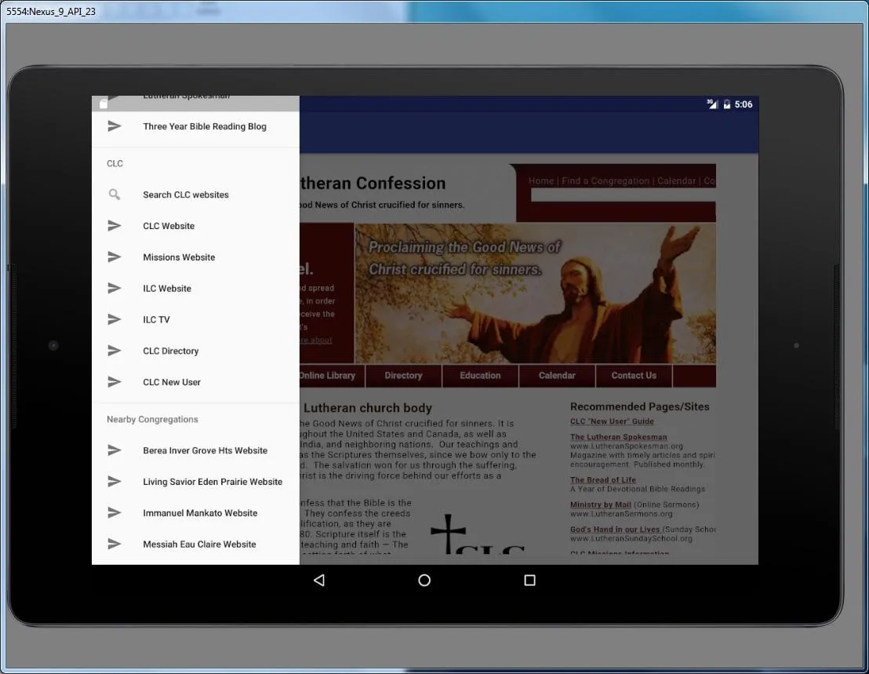The width and height of the screenshot is (869, 674).
Task: Tap arrow icon beside Berea Inver Grove Hts
Action: click(x=115, y=450)
